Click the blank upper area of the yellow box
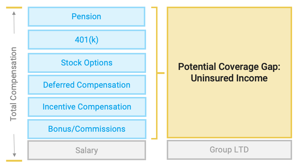This screenshot has width=298, height=165. point(229,33)
